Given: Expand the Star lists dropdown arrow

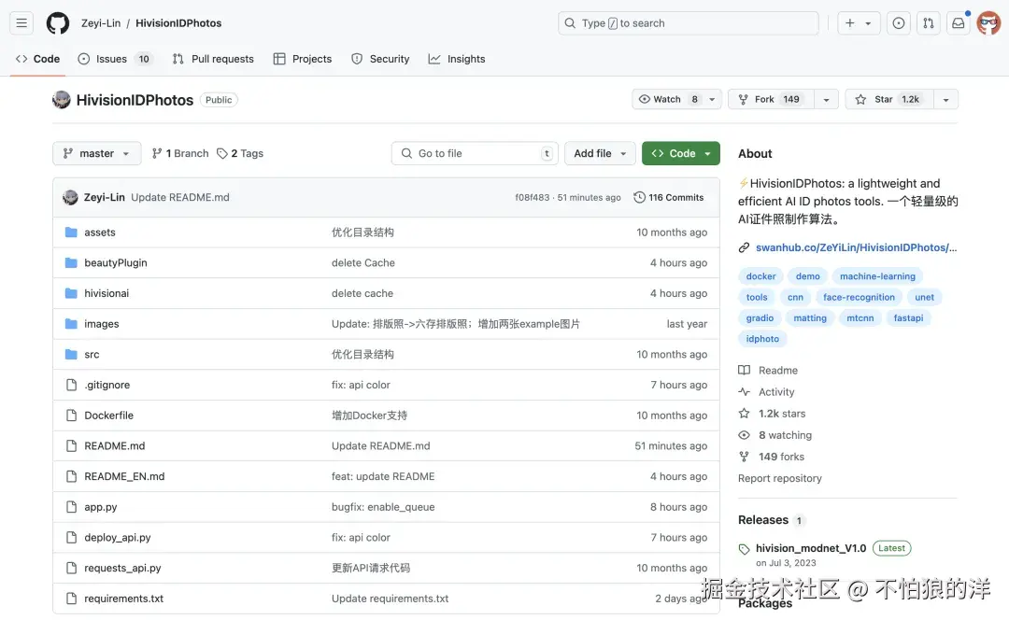Looking at the screenshot, I should (x=945, y=99).
